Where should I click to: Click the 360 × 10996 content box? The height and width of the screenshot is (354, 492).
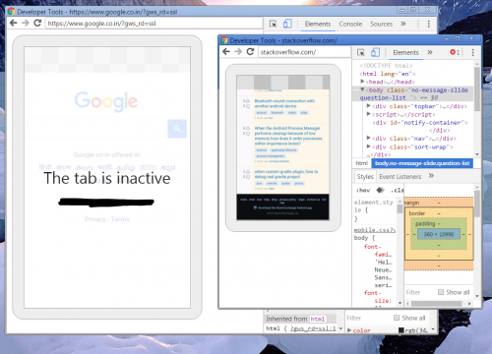(x=439, y=234)
